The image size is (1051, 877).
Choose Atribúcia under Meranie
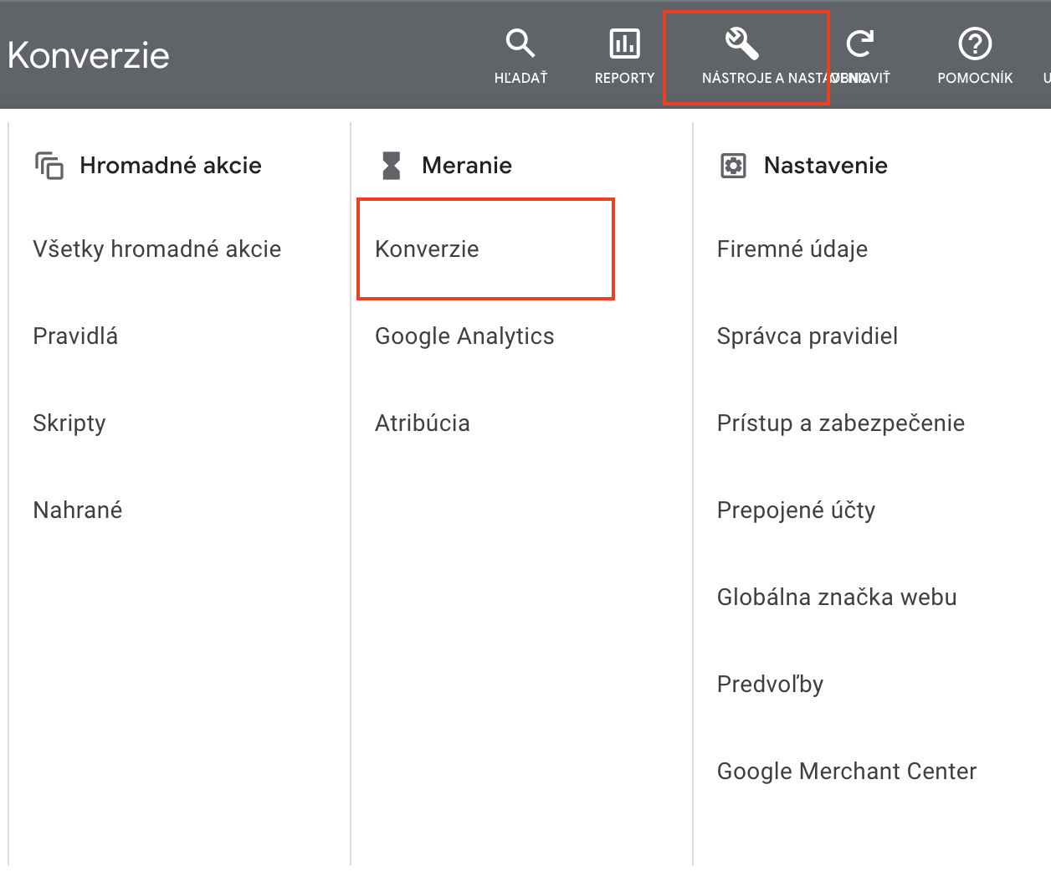(x=422, y=423)
